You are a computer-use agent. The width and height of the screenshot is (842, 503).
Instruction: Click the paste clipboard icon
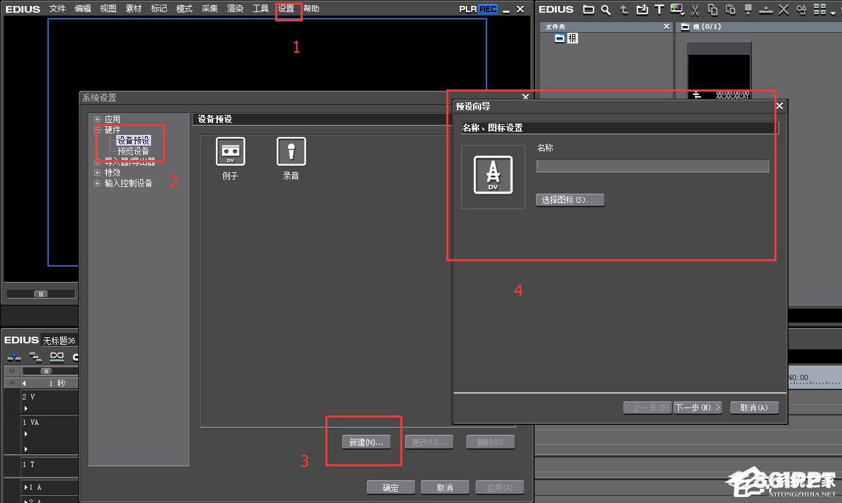tap(730, 9)
